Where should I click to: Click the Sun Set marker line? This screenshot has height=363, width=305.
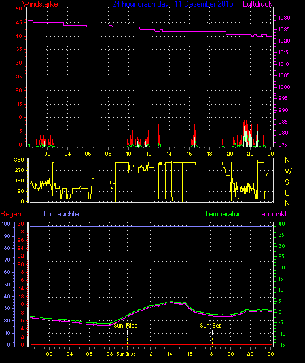coord(212,337)
